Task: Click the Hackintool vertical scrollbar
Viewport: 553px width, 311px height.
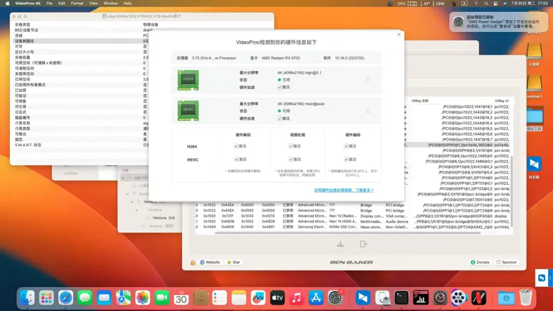Action: 511,192
